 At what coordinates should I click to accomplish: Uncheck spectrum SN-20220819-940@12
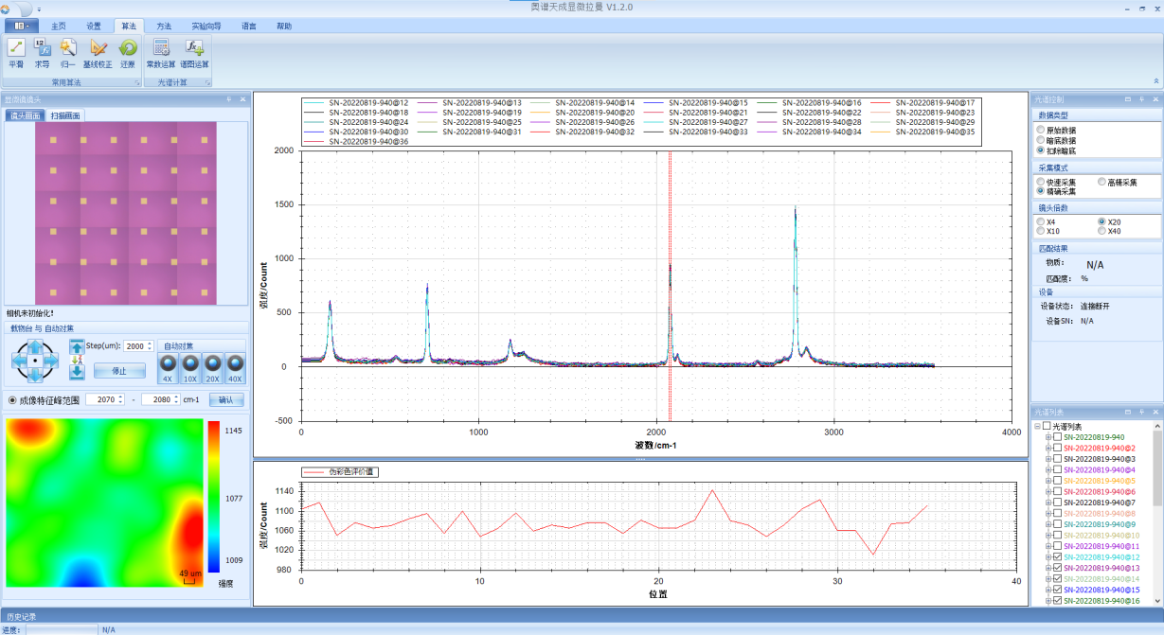tap(1058, 557)
